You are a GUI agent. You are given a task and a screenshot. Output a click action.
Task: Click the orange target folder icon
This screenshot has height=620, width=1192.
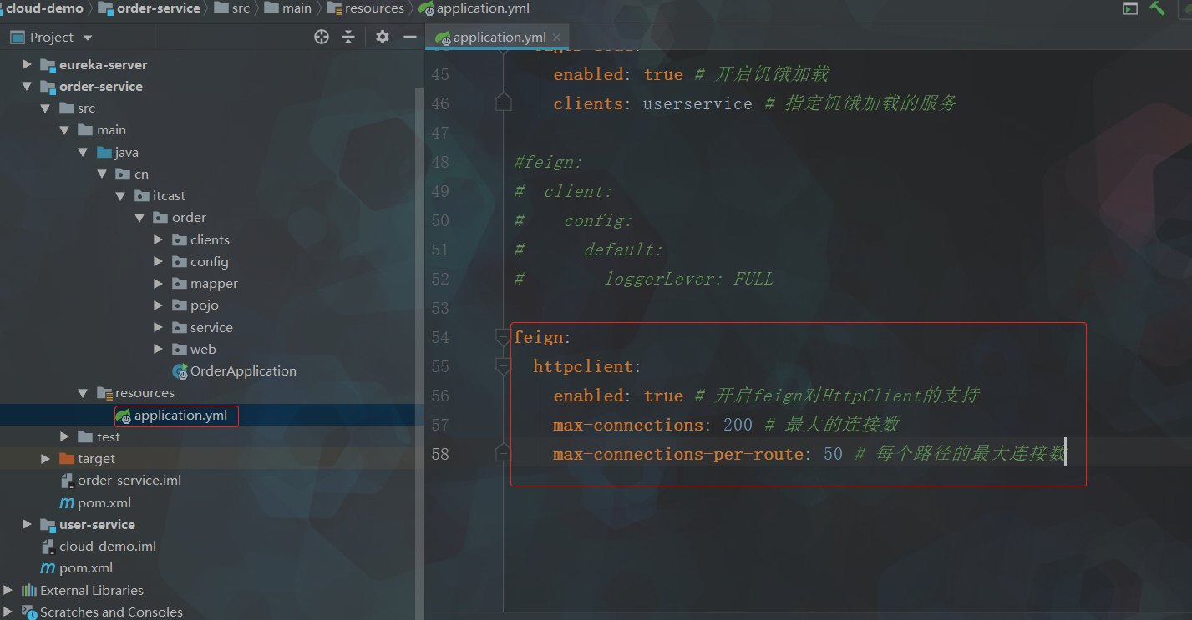[67, 459]
